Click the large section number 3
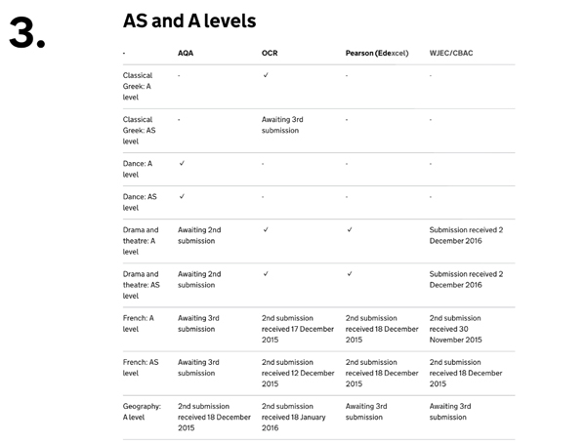The image size is (586, 442). 27,33
